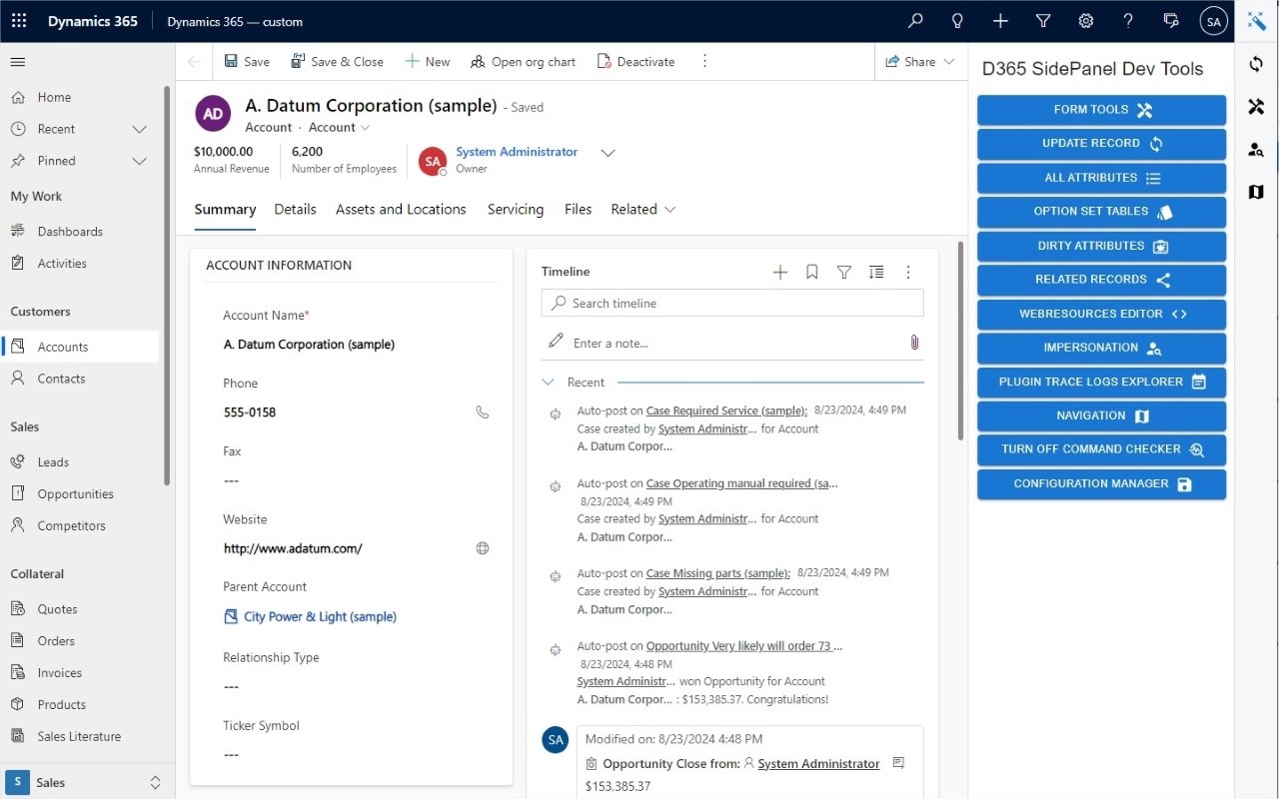Image resolution: width=1279 pixels, height=799 pixels.
Task: Go back with the arrow button
Action: pos(194,62)
